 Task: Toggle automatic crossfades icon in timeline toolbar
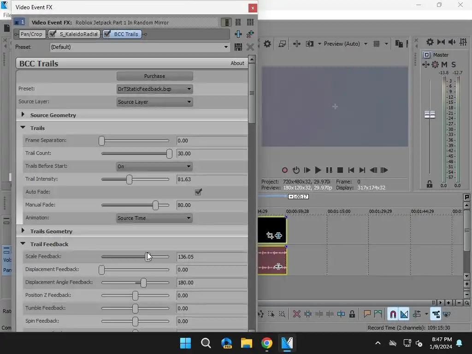pos(404,314)
